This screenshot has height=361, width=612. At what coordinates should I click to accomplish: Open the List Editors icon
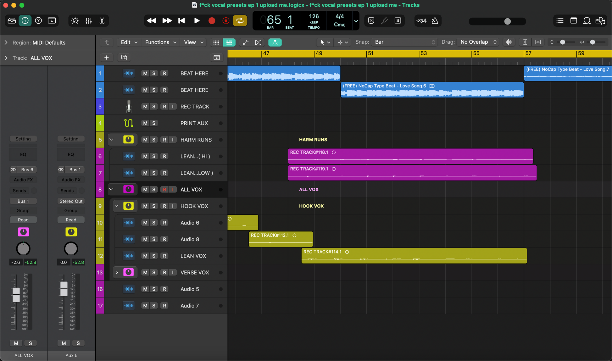point(560,21)
